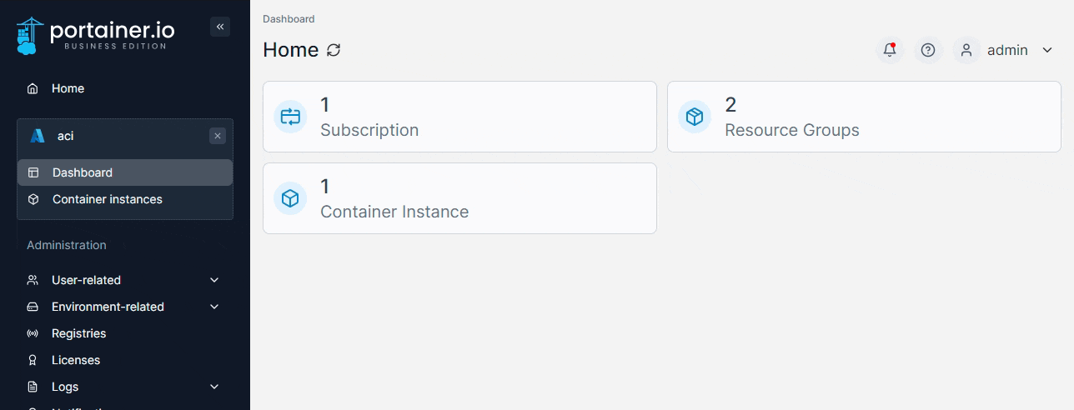Open the notifications bell
Screen dimensions: 1074x410
point(890,50)
